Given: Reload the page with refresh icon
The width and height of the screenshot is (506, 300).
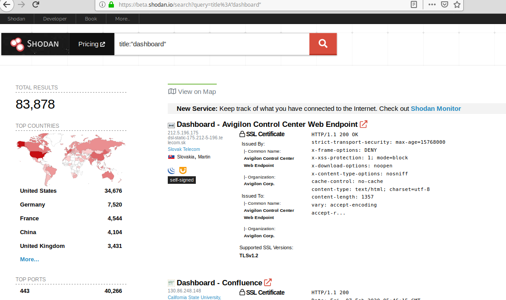Looking at the screenshot, I should 36,4.
